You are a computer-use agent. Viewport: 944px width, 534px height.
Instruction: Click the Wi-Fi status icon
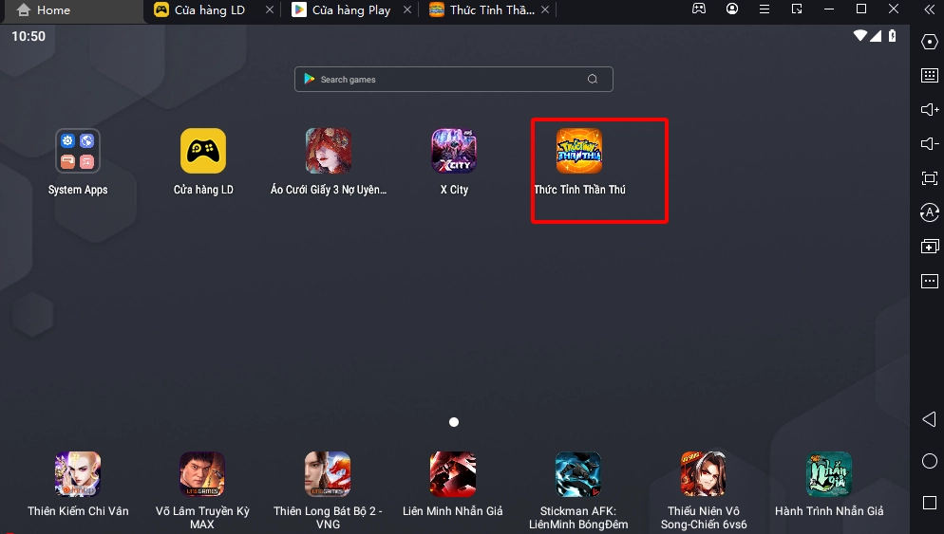pos(860,35)
